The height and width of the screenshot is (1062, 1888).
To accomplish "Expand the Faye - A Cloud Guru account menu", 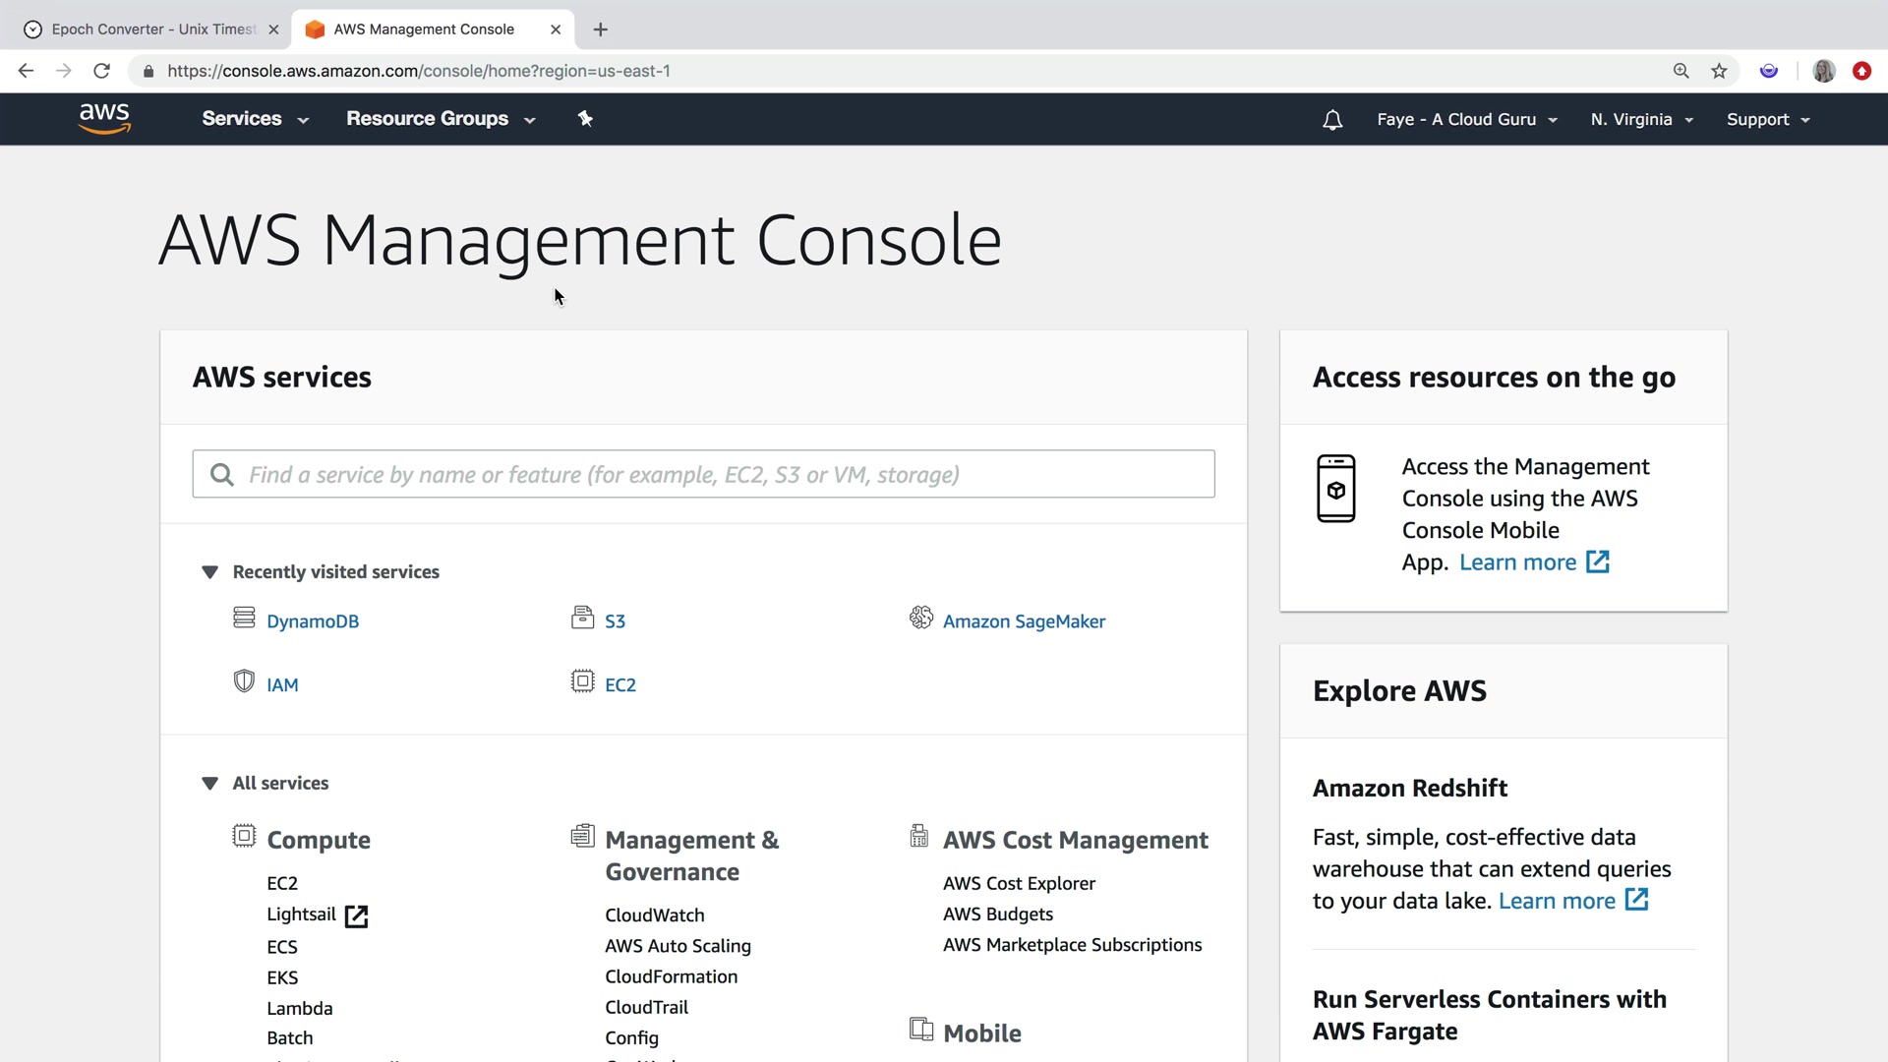I will click(1466, 120).
